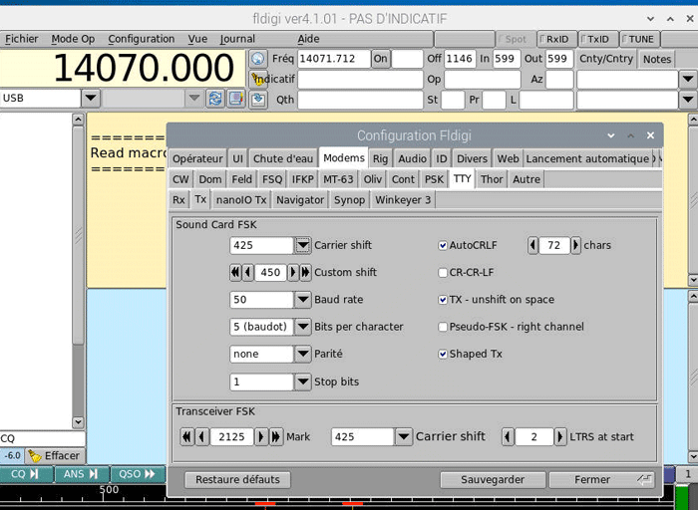Open the Transceiver FSK Carrier shift dropdown

pos(403,436)
